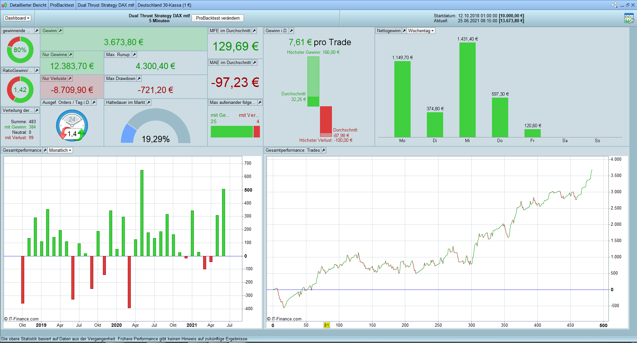Viewport: 637px width, 343px height.
Task: Click the 129,69 € MFE value
Action: point(236,46)
